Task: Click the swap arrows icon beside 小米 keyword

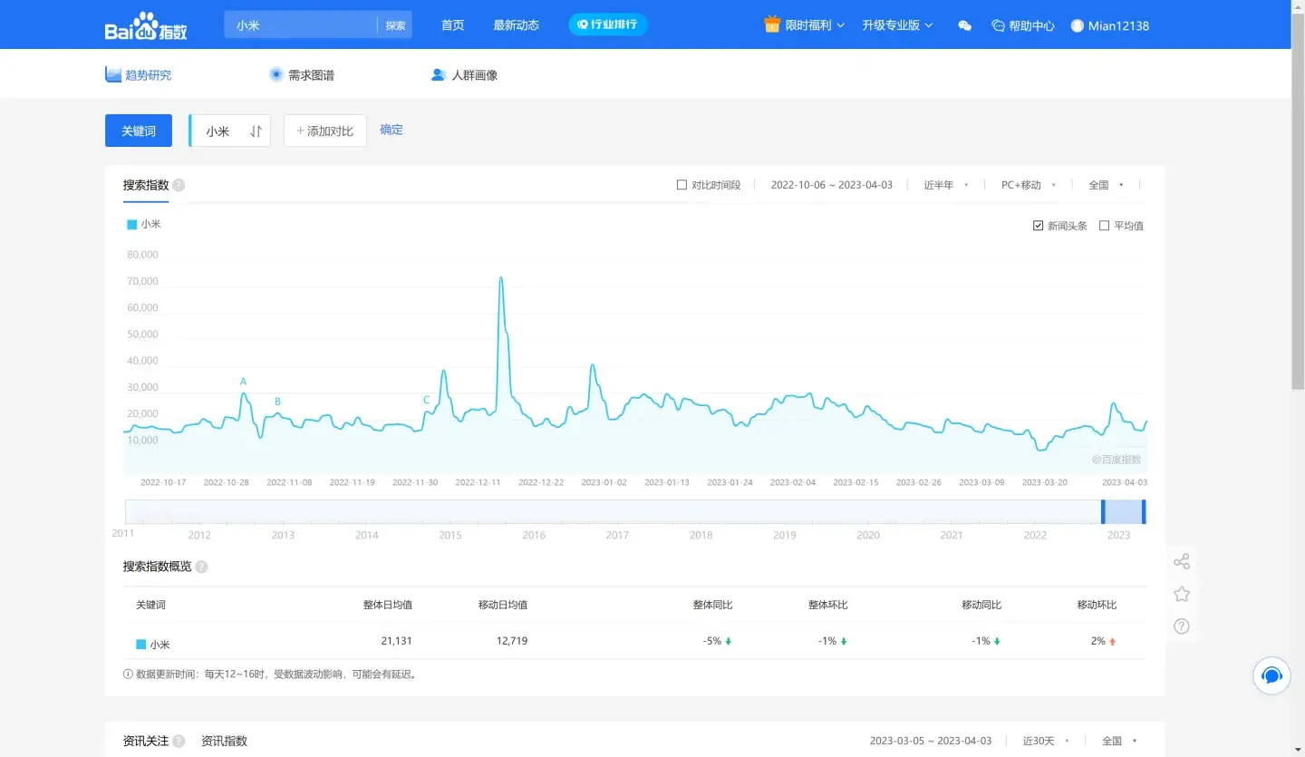Action: [256, 131]
